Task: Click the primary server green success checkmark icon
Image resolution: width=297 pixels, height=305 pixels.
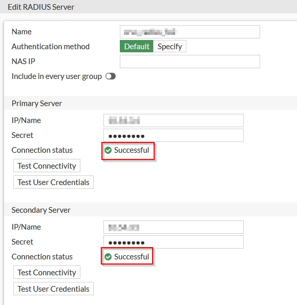Action: (x=108, y=150)
